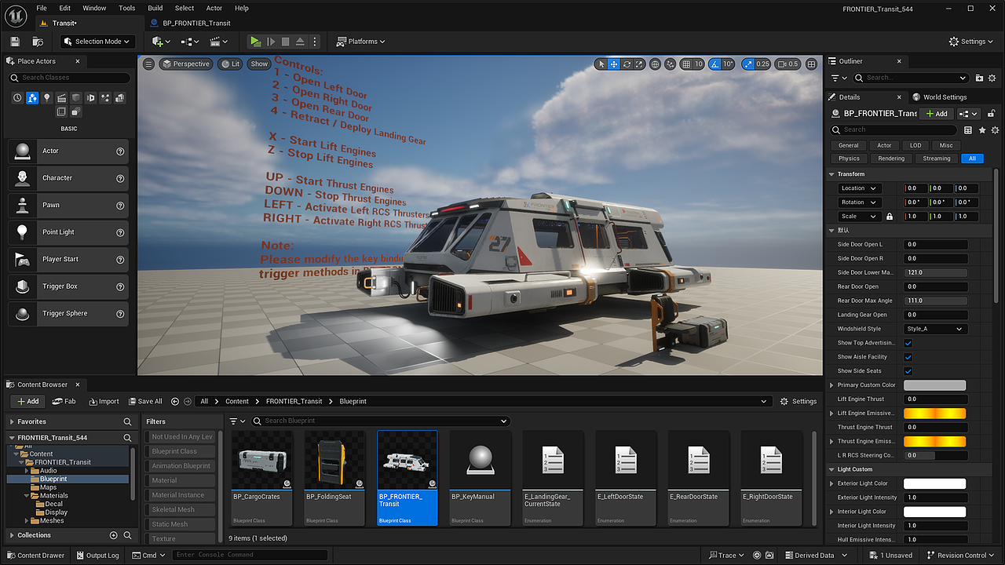This screenshot has height=565, width=1005.
Task: Expand the Favorites section
Action: [x=12, y=421]
